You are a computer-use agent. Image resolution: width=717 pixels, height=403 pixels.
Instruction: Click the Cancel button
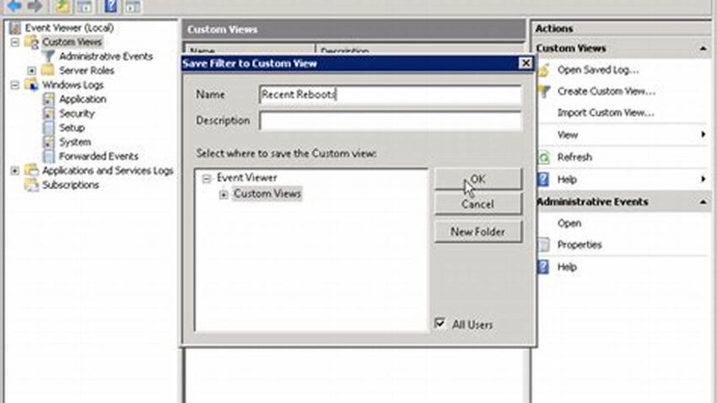(x=477, y=204)
